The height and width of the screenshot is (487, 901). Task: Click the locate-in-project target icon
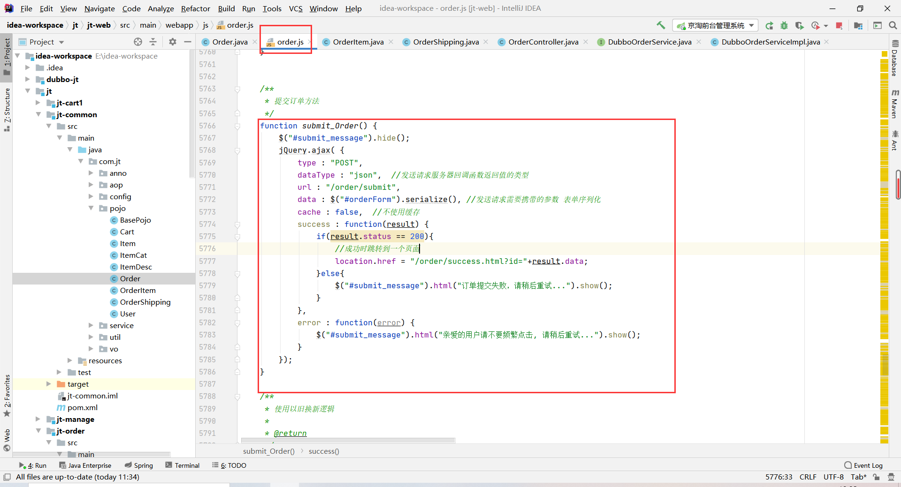[138, 42]
